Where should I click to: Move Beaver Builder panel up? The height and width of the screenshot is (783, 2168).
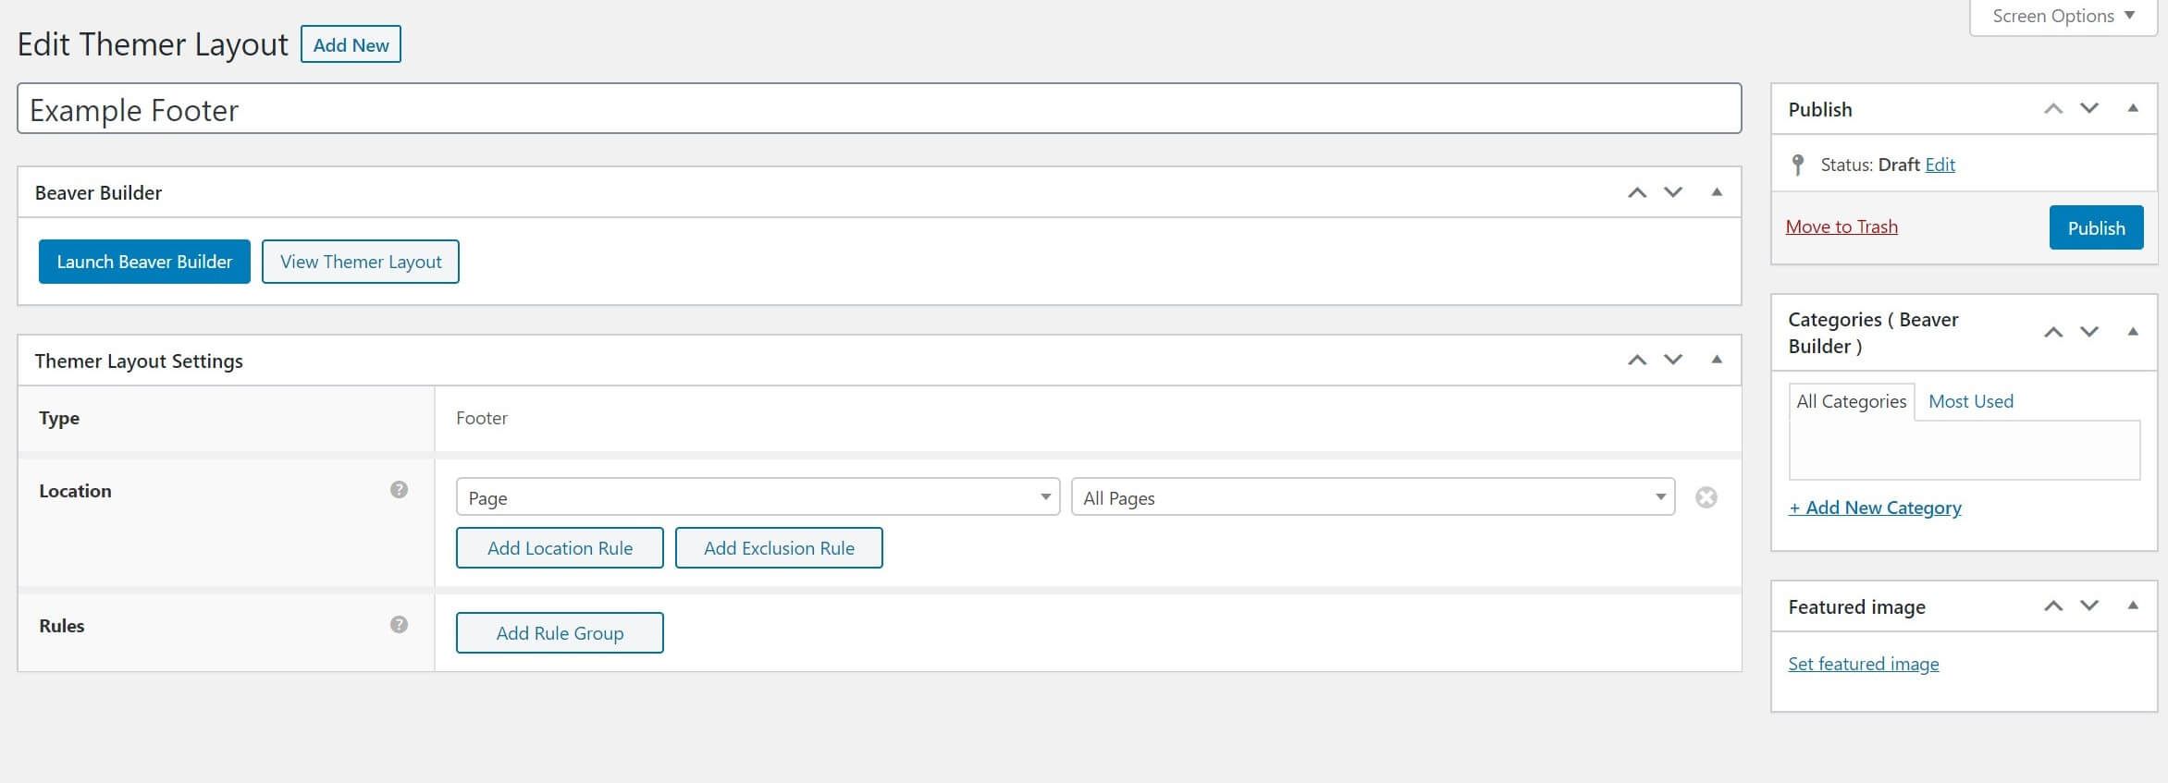click(x=1637, y=192)
